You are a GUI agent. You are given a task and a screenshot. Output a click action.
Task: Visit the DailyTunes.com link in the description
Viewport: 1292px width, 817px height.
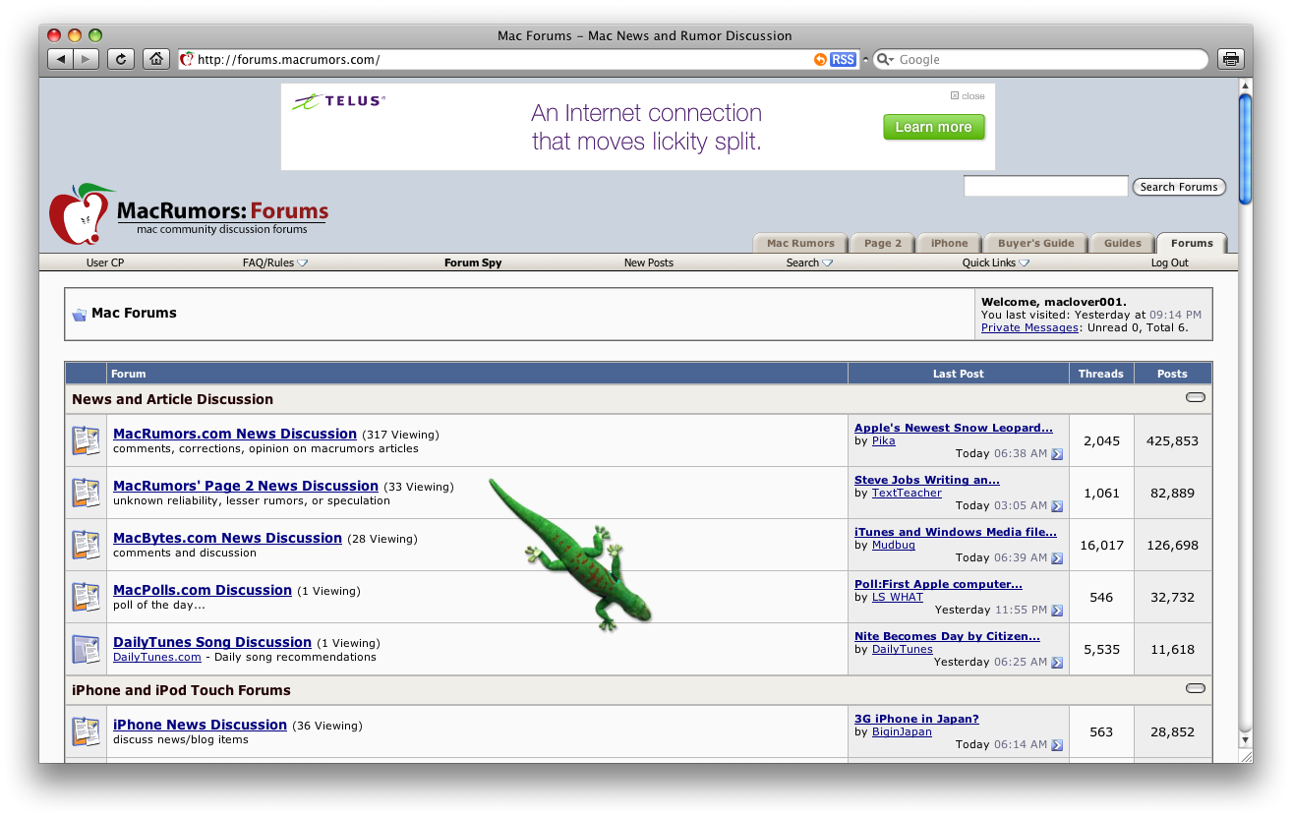point(157,657)
